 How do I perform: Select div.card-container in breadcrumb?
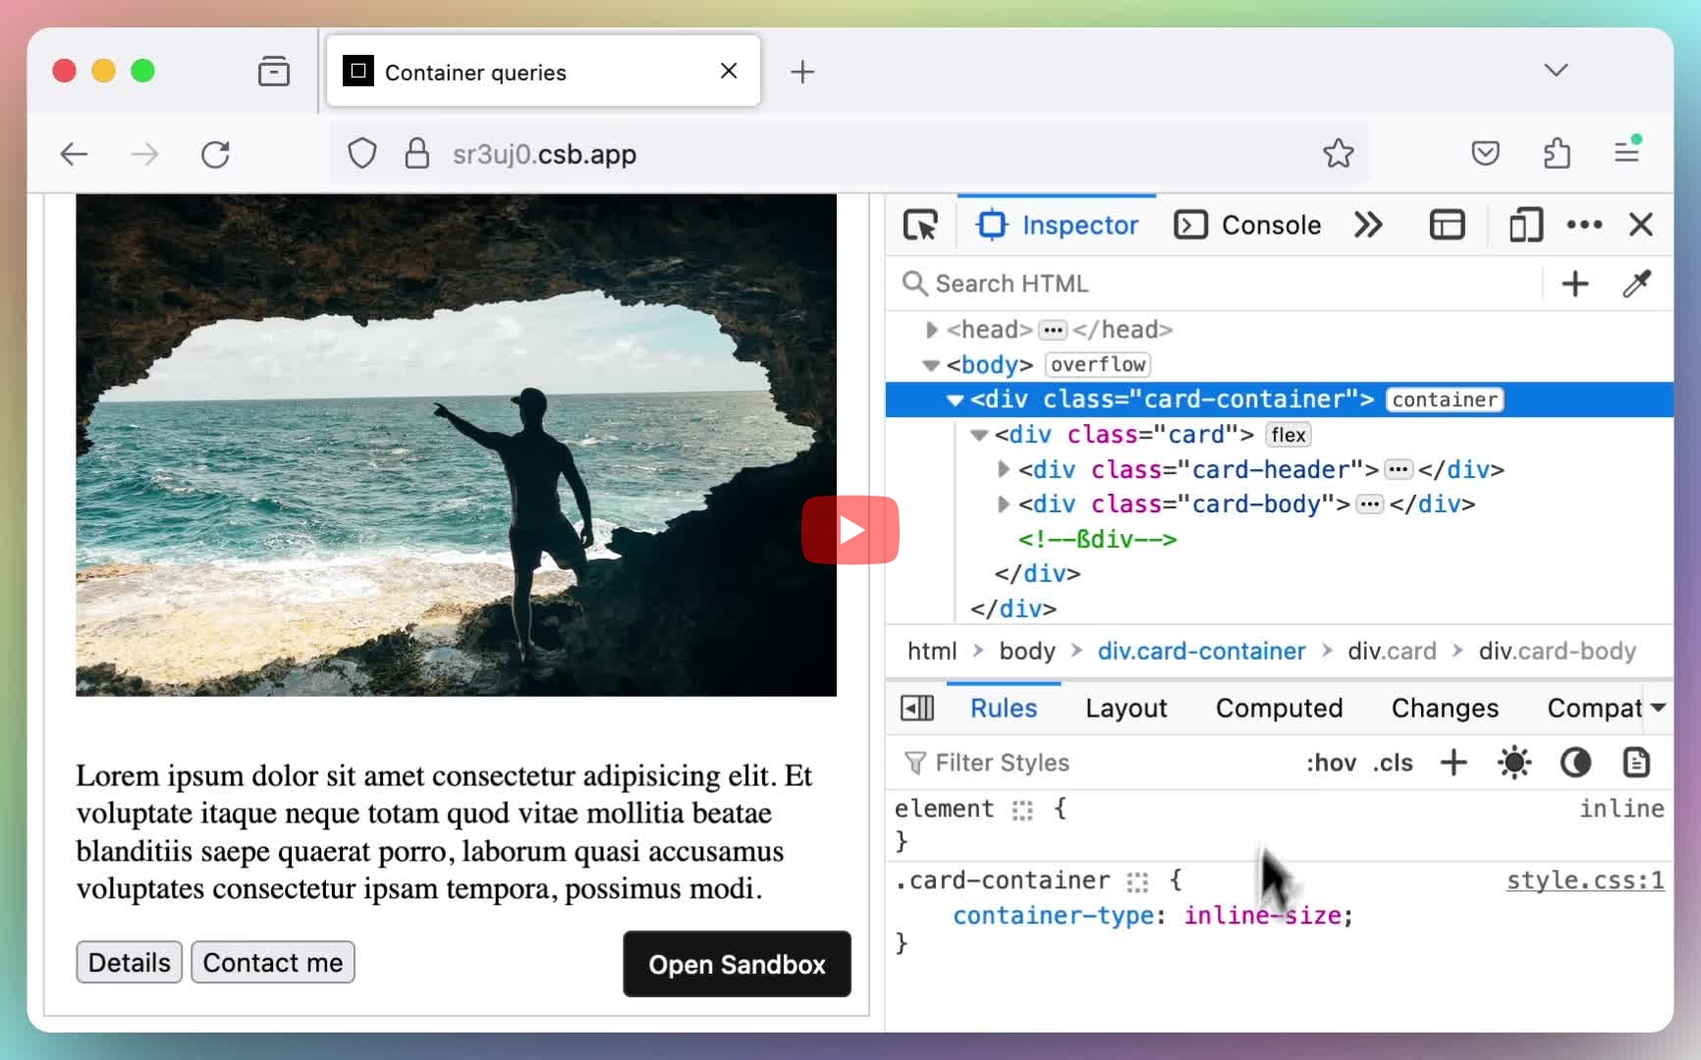pos(1201,651)
